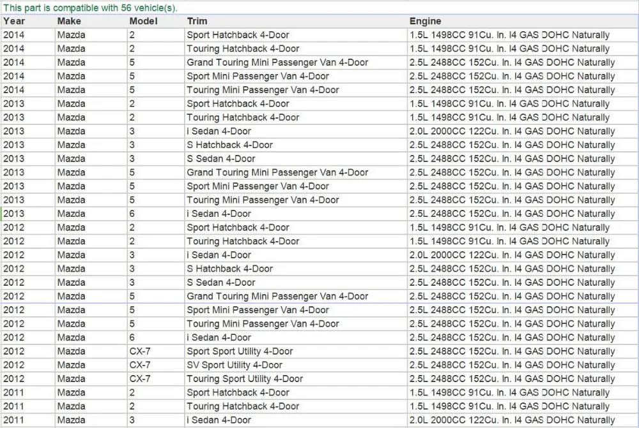Select 'Touring Hatchback 4-Door' in the 2014 row
639x428 pixels.
click(243, 49)
